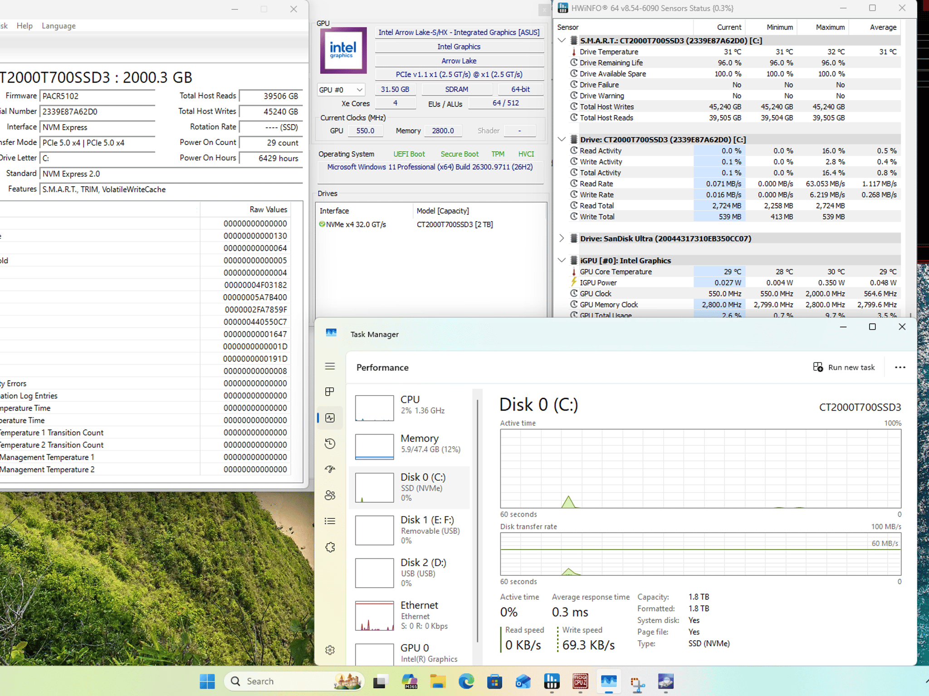Open Task Manager settings gear icon

click(x=330, y=650)
